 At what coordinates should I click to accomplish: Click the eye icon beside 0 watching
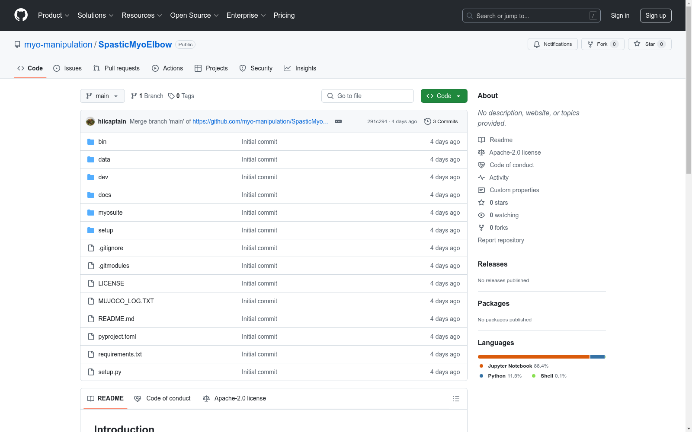tap(481, 215)
